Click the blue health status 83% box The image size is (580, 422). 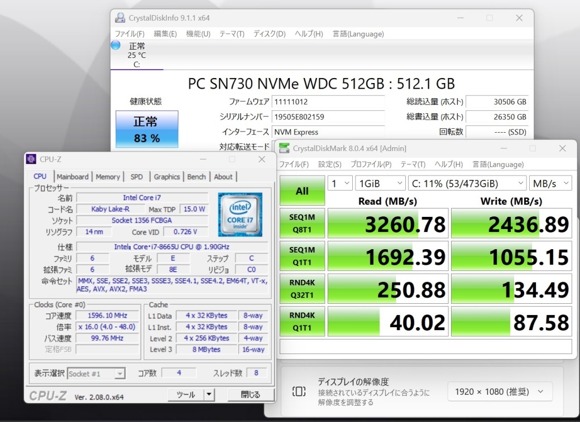(147, 129)
